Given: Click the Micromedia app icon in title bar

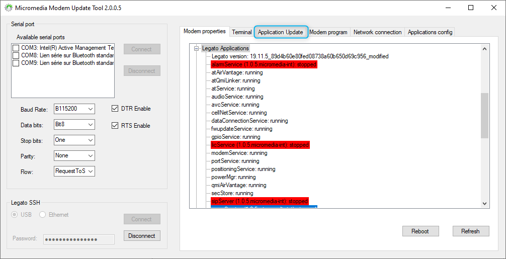Looking at the screenshot, I should click(x=9, y=8).
